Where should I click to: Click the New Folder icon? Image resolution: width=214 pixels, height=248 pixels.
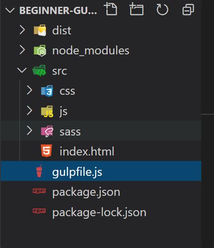(x=136, y=9)
